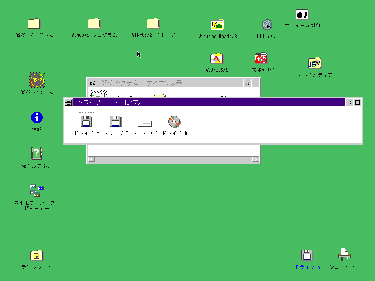Select the Drive D CD-ROM icon
375x281 pixels.
(174, 121)
